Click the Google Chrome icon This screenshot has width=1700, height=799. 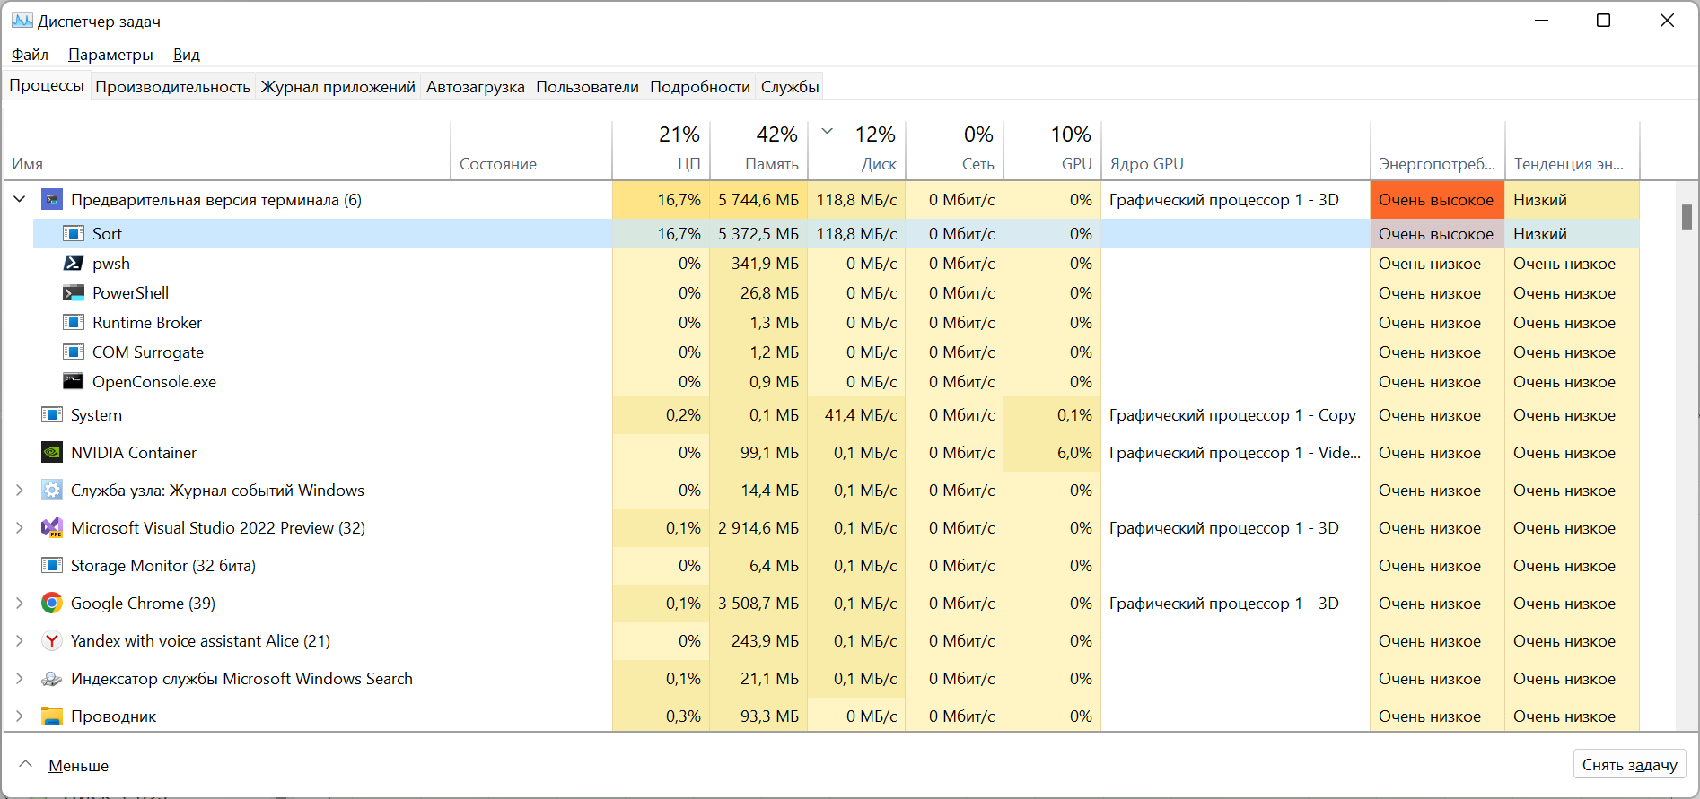click(x=52, y=603)
